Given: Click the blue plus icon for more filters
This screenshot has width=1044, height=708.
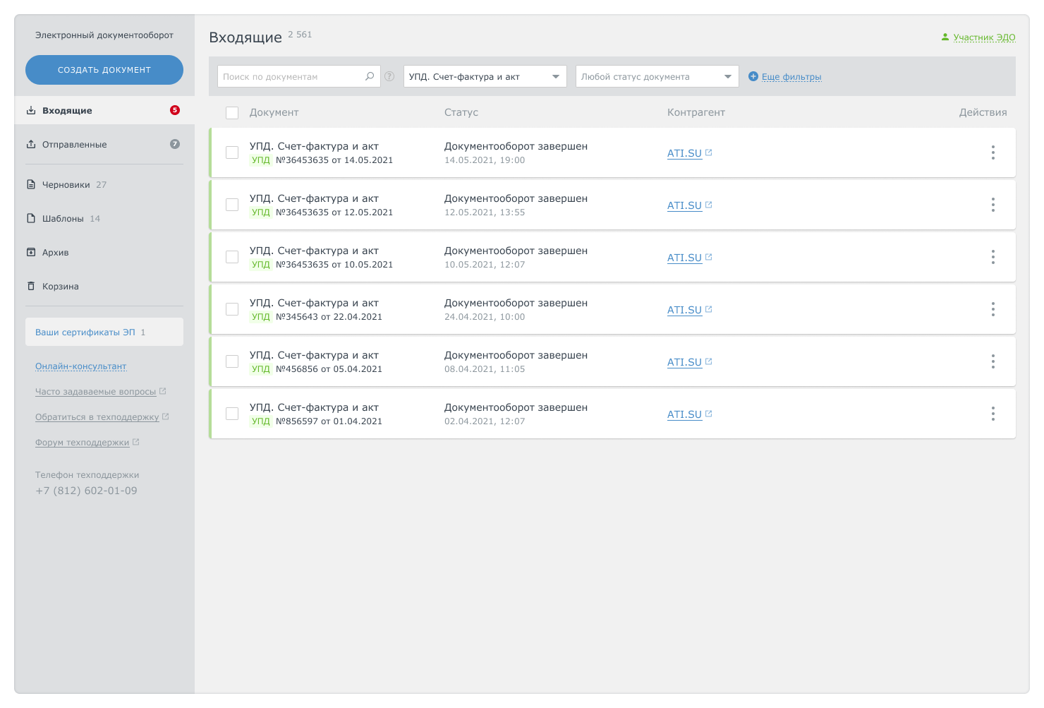Looking at the screenshot, I should [753, 76].
